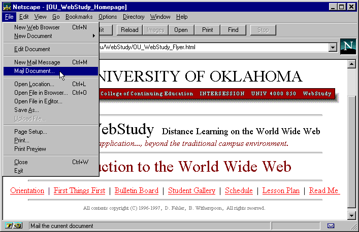Open the File menu
Image resolution: width=359 pixels, height=232 pixels.
coord(9,17)
